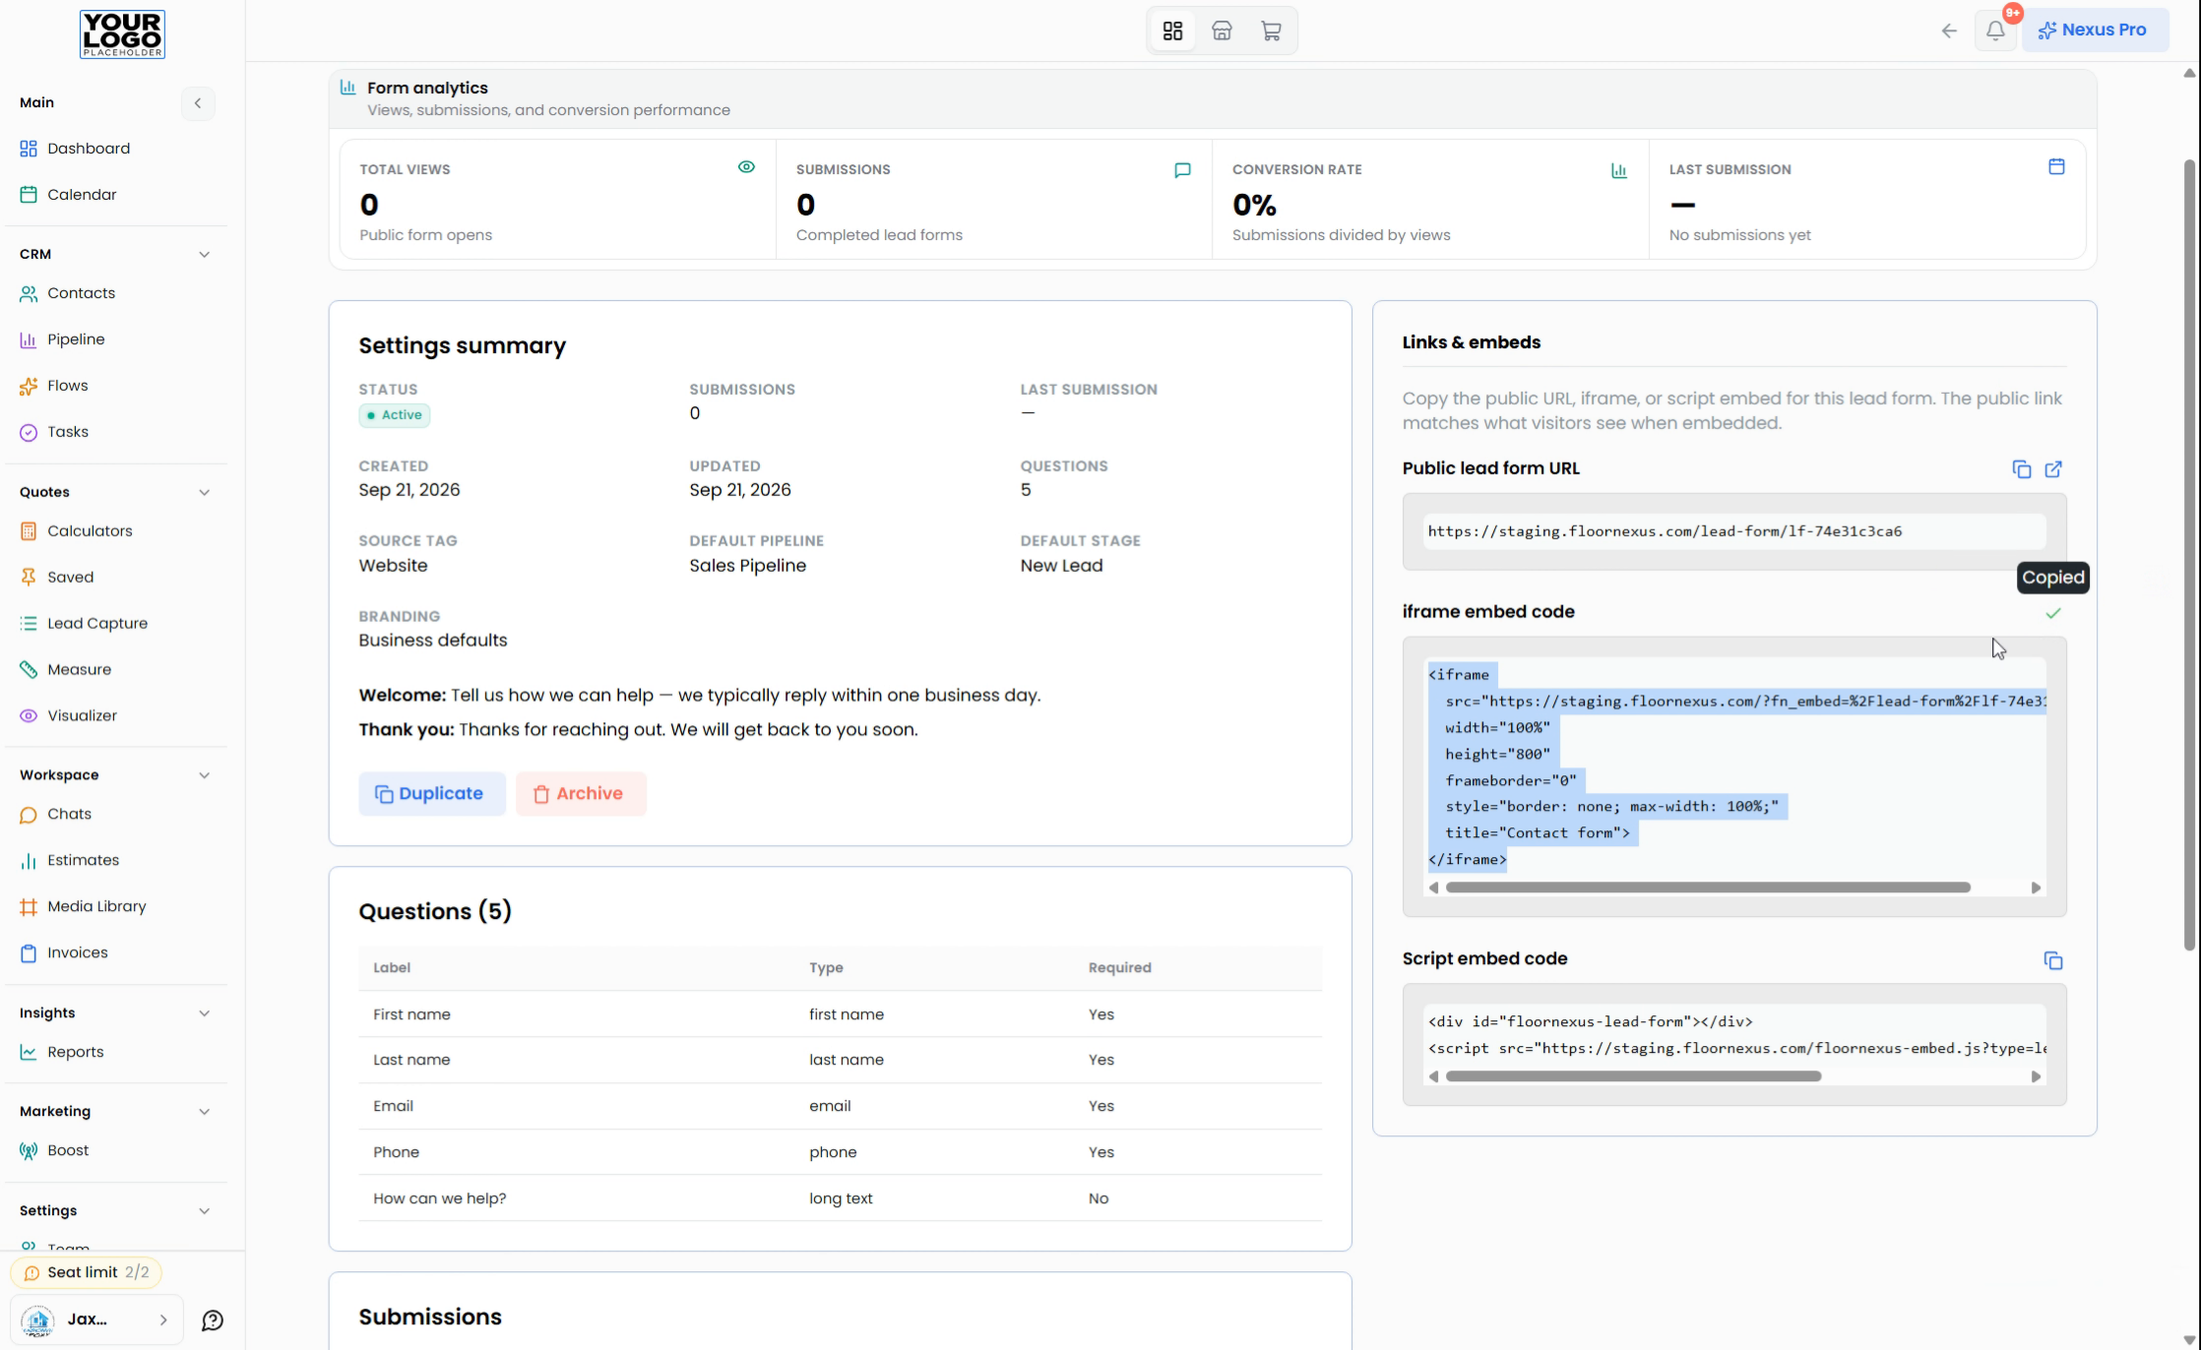Collapse the Workspace sidebar section
Viewport: 2201px width, 1350px height.
pos(204,775)
